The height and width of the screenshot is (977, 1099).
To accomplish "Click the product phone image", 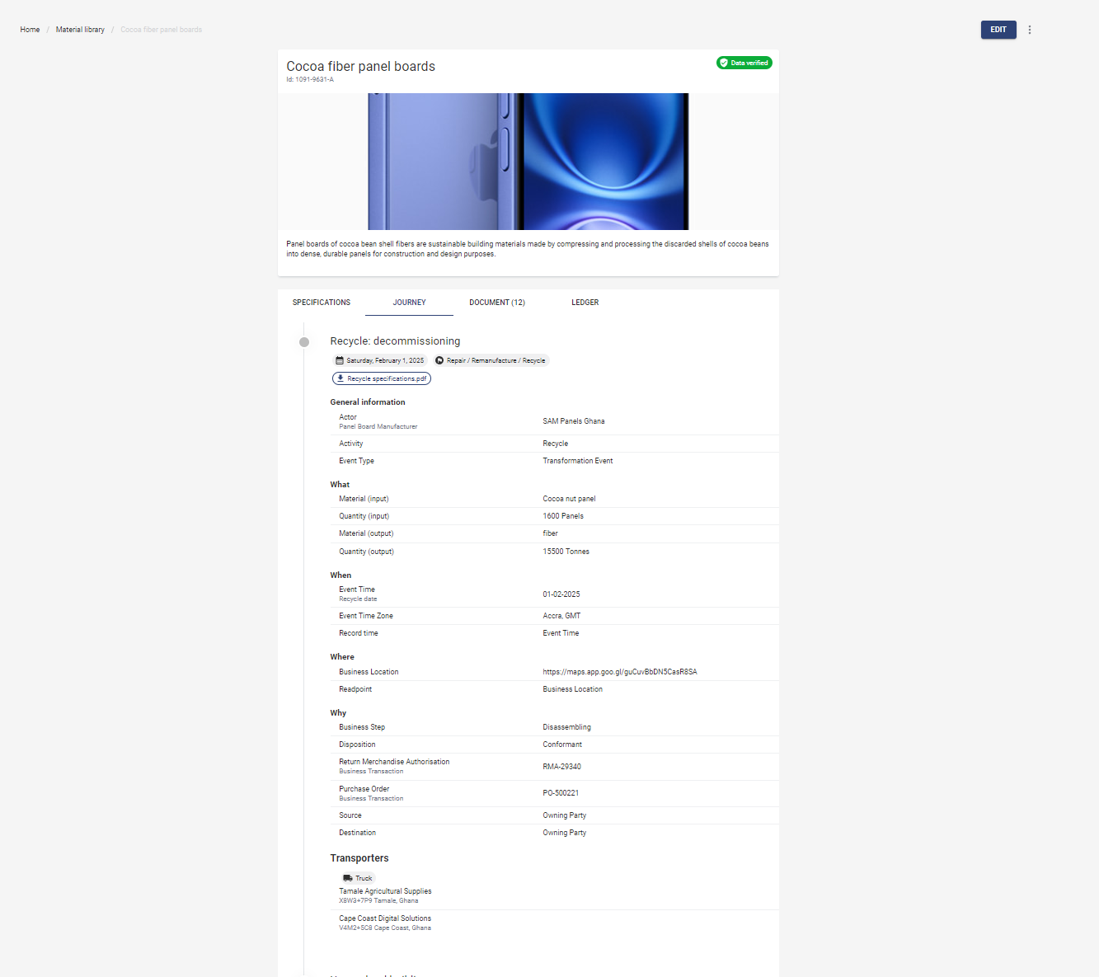I will 528,162.
